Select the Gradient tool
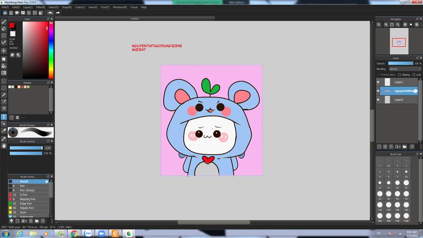This screenshot has width=423, height=238. [x=4, y=73]
